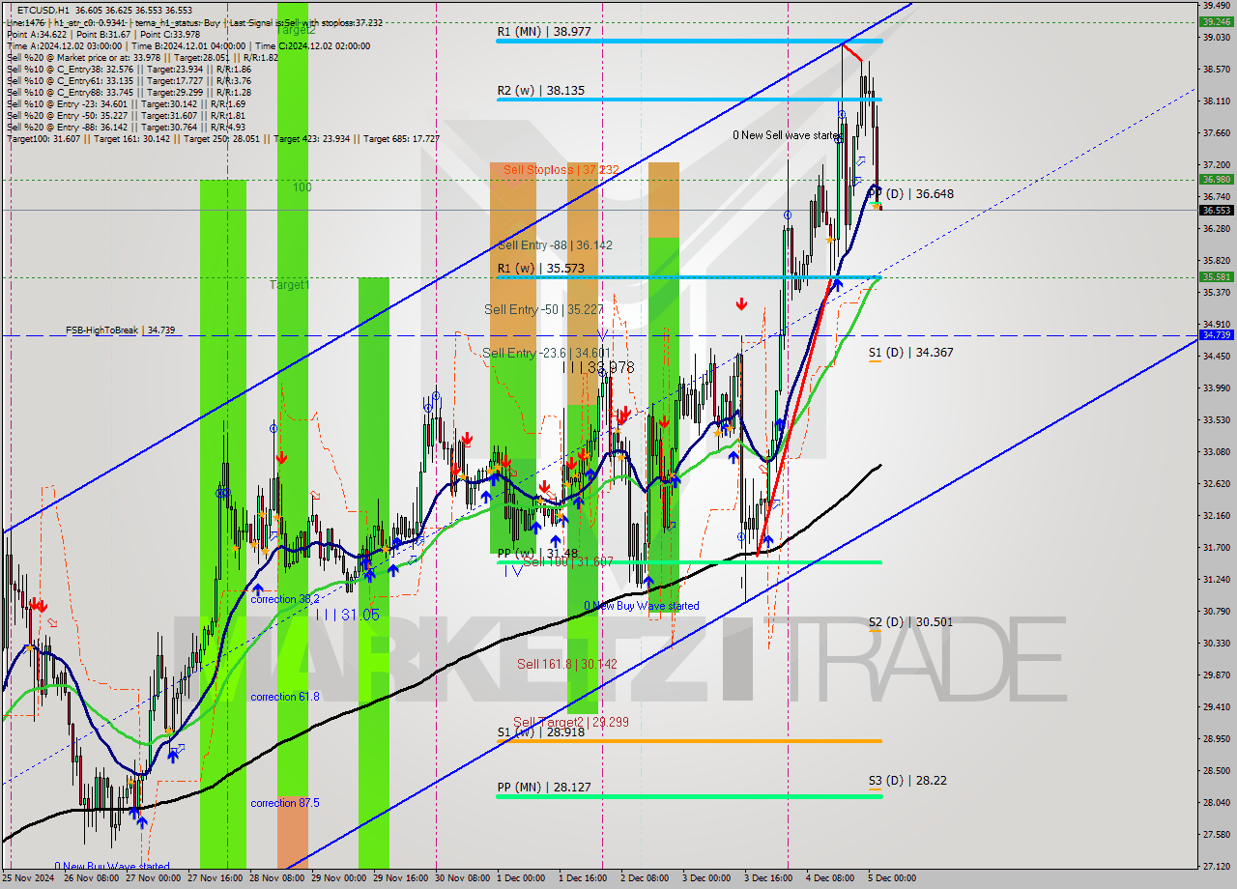Select the '3 Dec 16:00' time label
Viewport: 1237px width, 889px height.
768,878
